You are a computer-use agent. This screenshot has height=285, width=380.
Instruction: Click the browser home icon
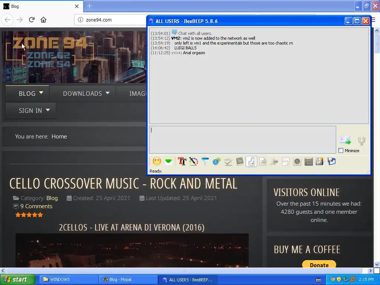(43, 20)
